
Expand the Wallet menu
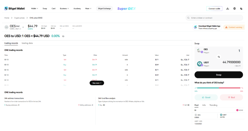34,9
